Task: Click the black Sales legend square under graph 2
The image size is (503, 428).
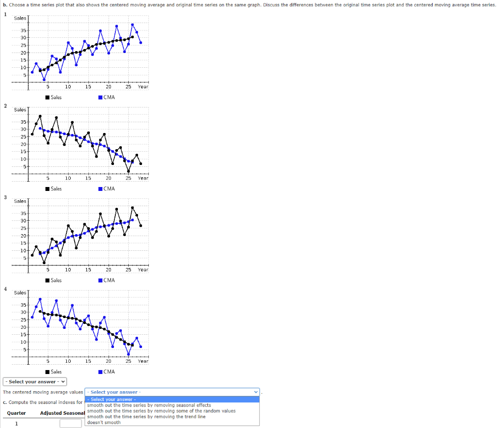Action: click(x=47, y=188)
